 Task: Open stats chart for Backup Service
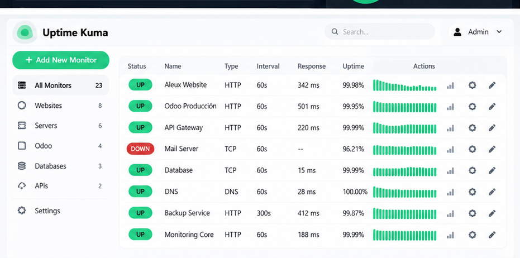[x=450, y=213]
